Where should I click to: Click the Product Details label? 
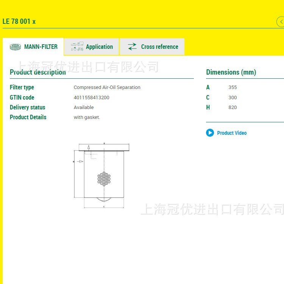click(28, 117)
